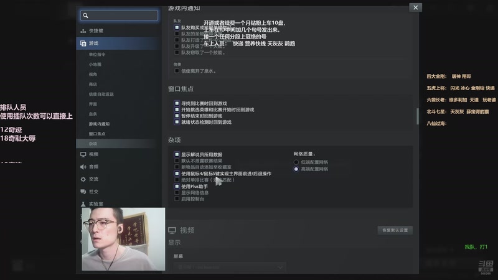Image resolution: width=498 pixels, height=280 pixels.
Task: Select 低端配置网络 radio option
Action: click(x=296, y=162)
